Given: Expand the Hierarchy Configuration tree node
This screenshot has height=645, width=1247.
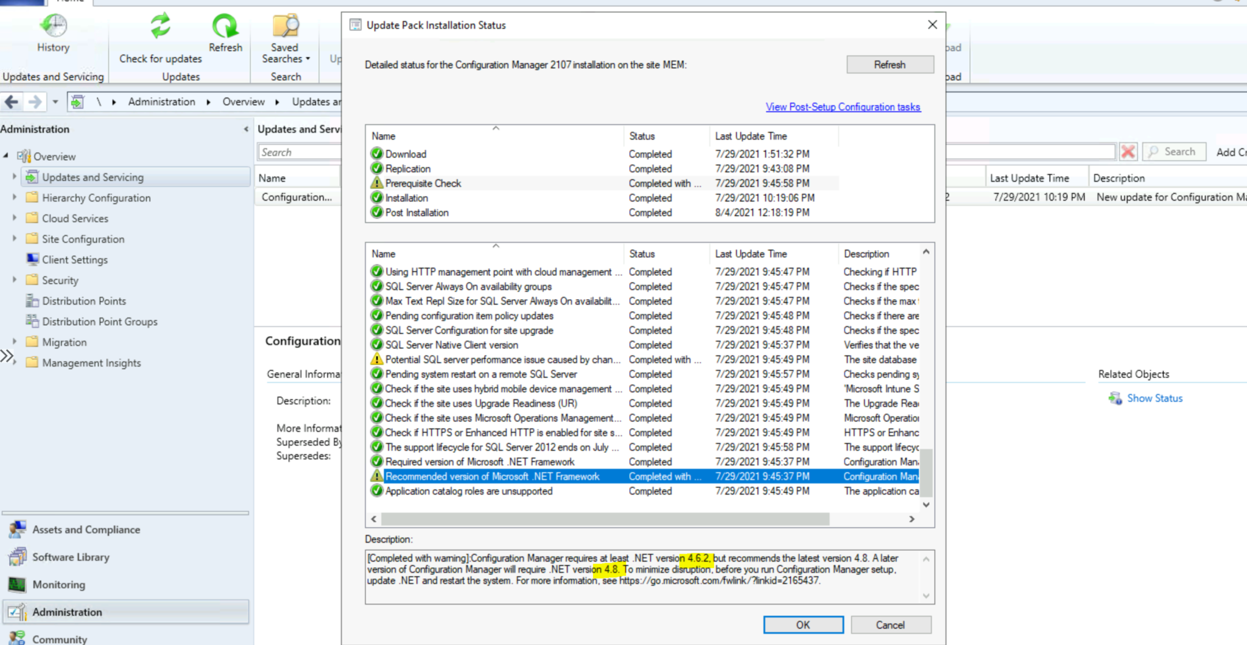Looking at the screenshot, I should [15, 197].
